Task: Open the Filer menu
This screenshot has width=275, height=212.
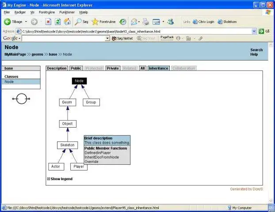Action: (x=7, y=12)
